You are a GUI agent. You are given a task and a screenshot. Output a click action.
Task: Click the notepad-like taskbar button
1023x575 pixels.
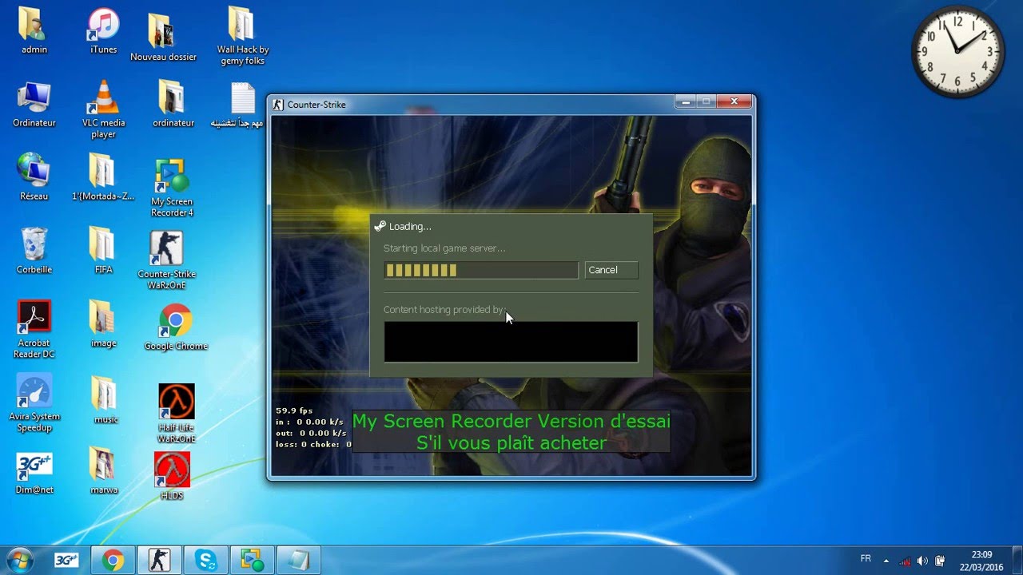coord(298,561)
